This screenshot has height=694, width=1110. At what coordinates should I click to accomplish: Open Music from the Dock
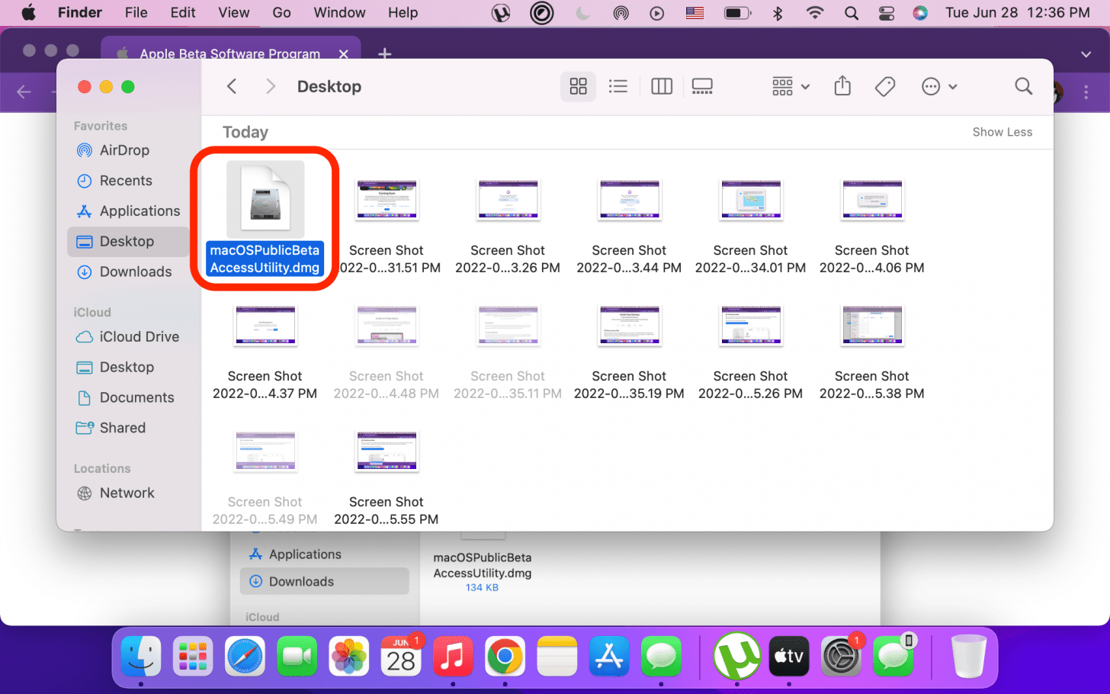click(x=453, y=656)
